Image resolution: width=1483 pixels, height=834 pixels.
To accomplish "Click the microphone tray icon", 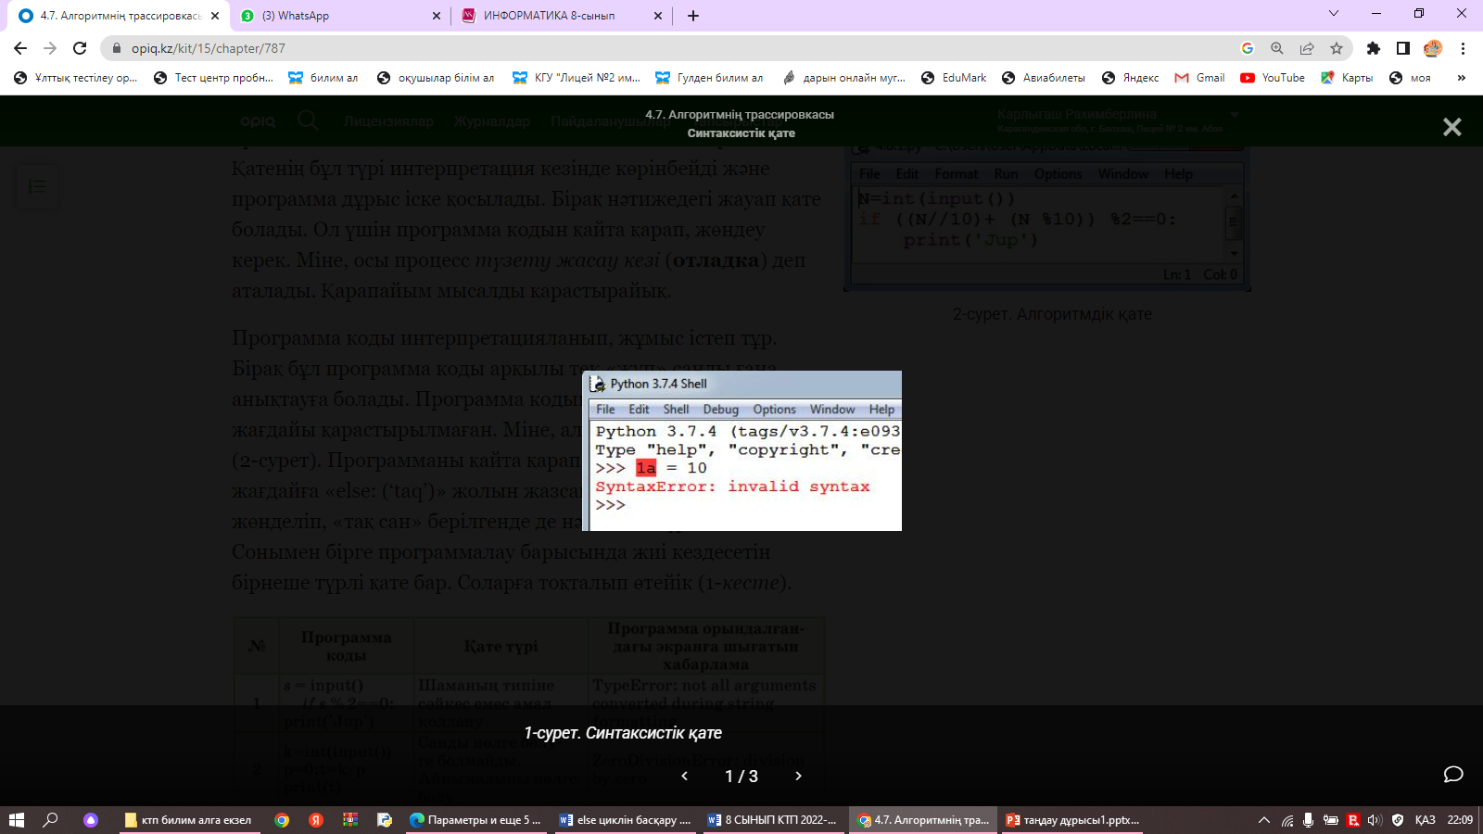I will point(1308,820).
